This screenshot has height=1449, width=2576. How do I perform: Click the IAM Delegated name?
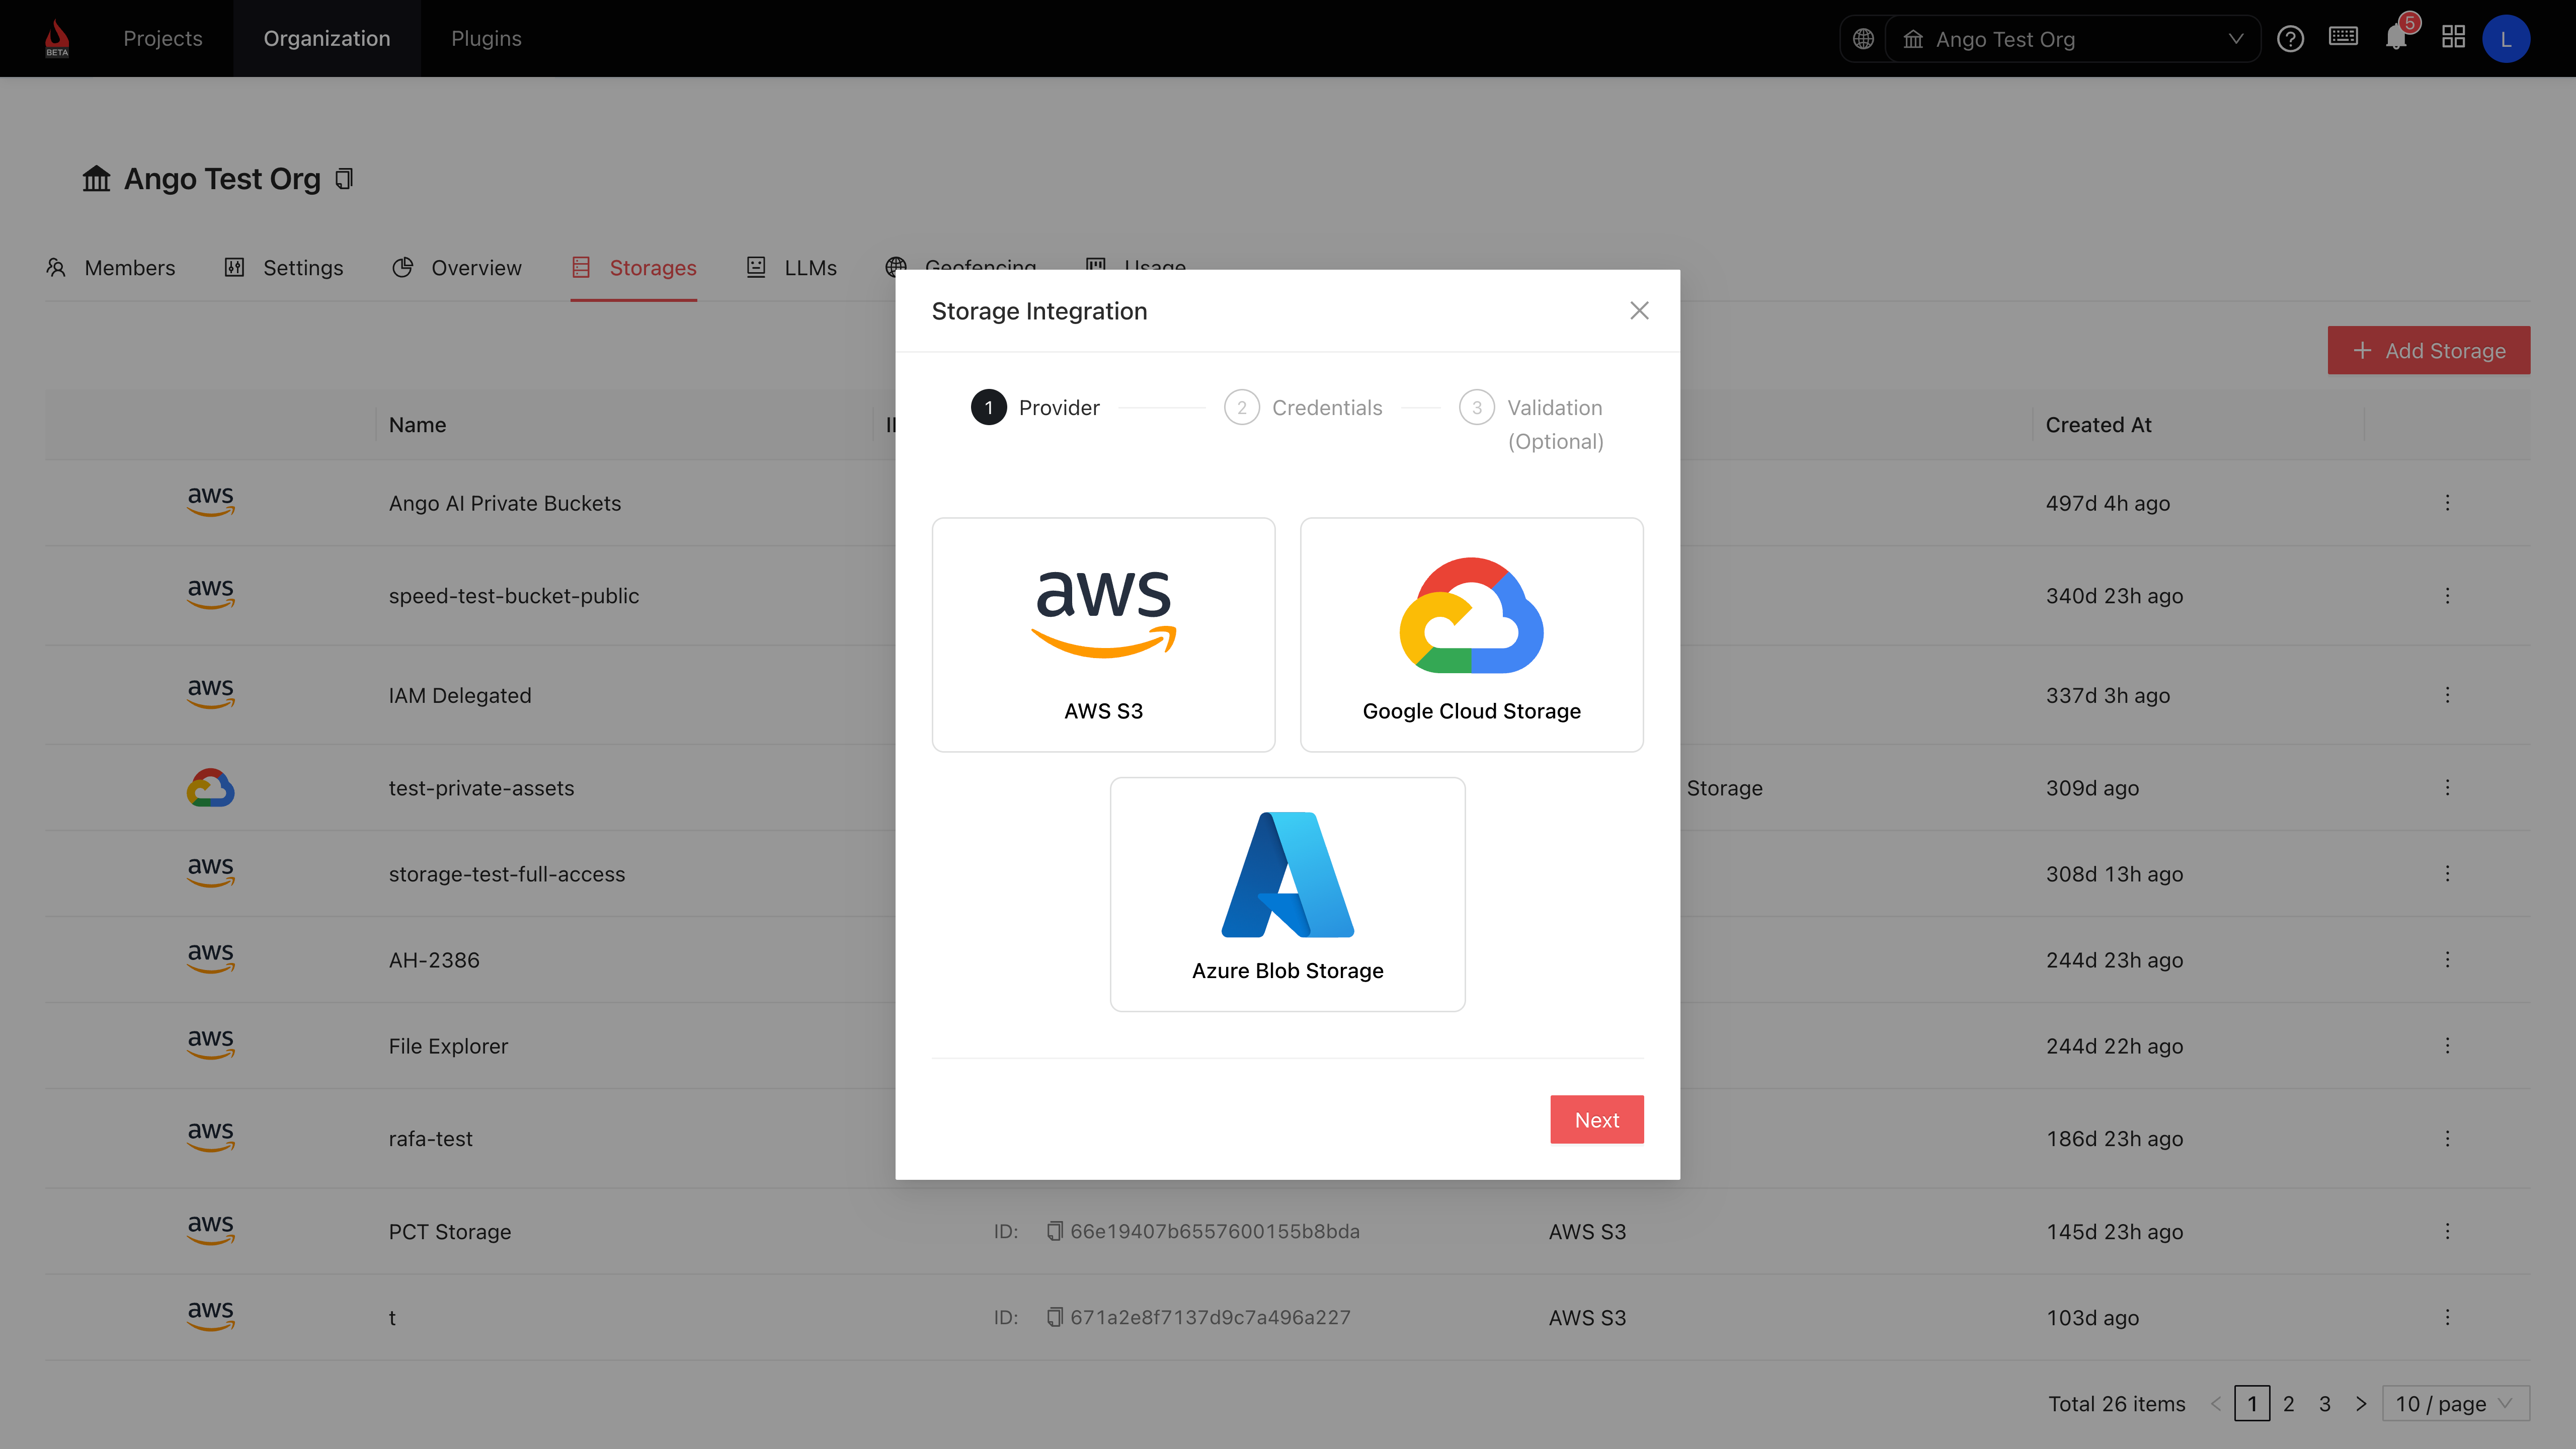pos(460,695)
